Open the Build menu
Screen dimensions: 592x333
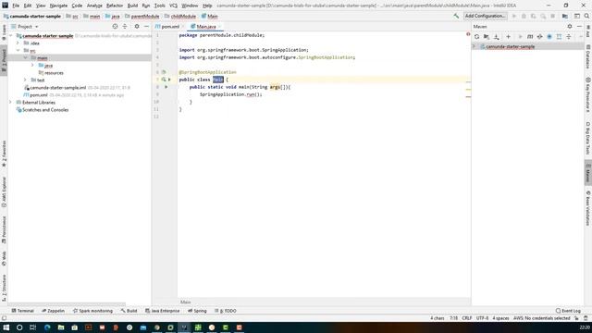[x=132, y=6]
